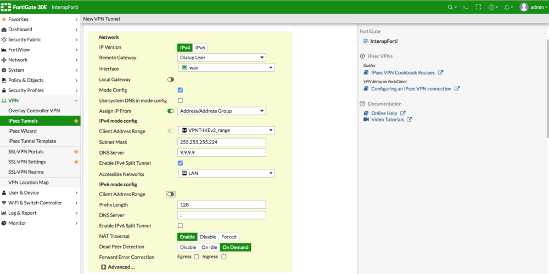Expand the Accessible Networks LAN dropdown
The image size is (549, 274).
tap(226, 174)
